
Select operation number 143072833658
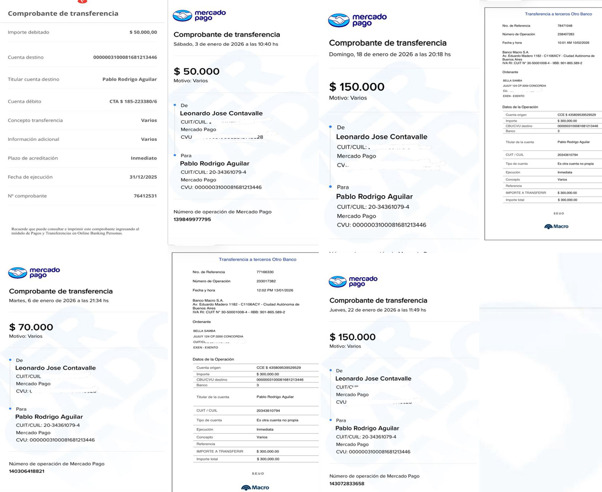pos(347,484)
